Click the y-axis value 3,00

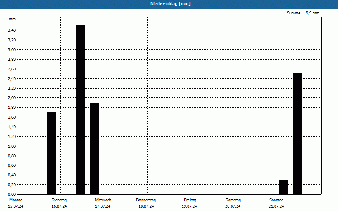tap(12, 50)
